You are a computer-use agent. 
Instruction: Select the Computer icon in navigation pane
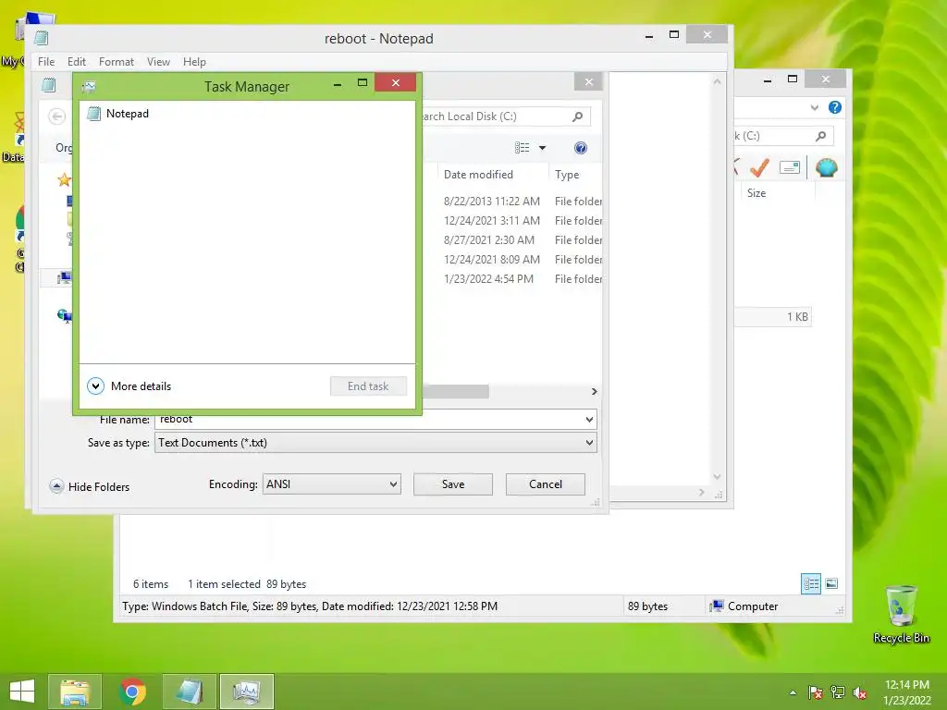(x=64, y=277)
